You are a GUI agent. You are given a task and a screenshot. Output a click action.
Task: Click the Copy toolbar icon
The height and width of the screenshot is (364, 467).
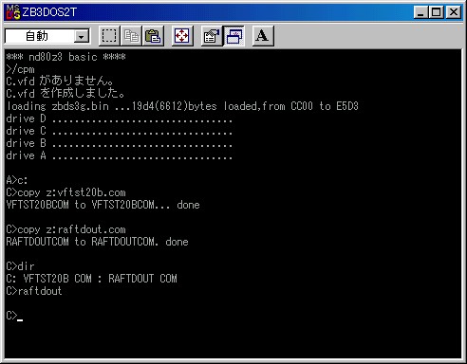point(131,36)
